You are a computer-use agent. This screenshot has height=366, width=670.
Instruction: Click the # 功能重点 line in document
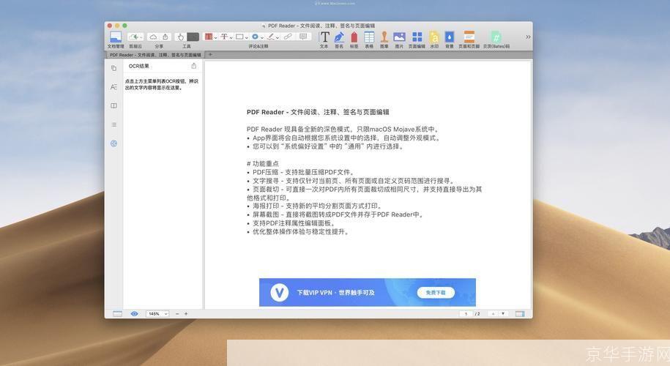263,163
